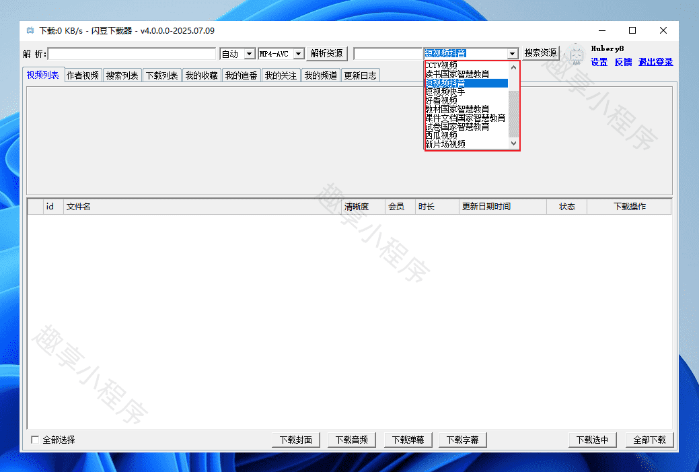Open the 搜索列表 tab
The image size is (699, 472).
coord(122,75)
